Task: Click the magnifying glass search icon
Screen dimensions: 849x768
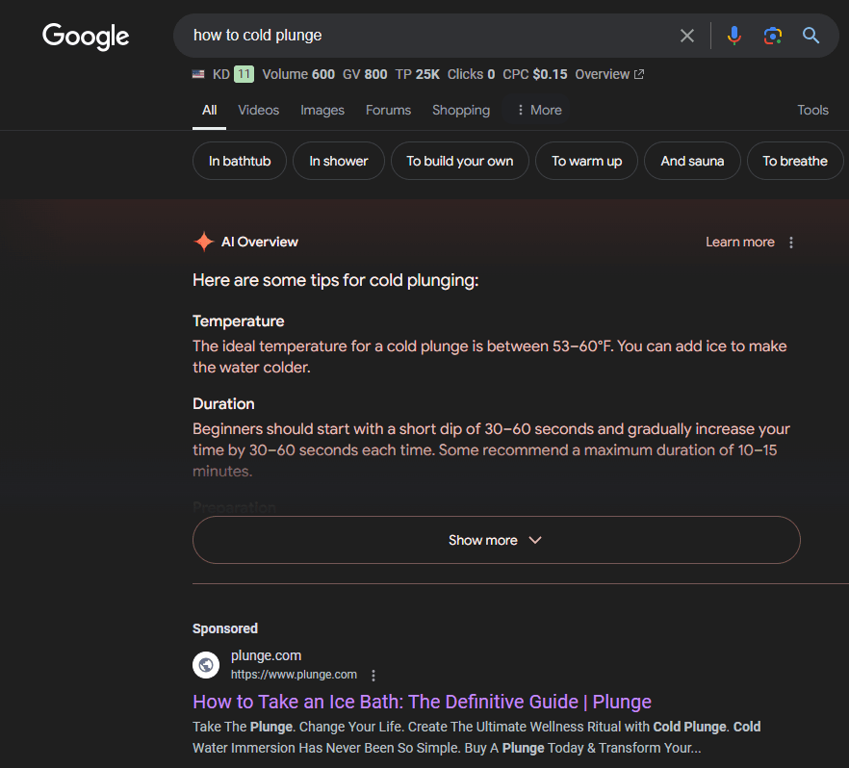Action: tap(811, 36)
